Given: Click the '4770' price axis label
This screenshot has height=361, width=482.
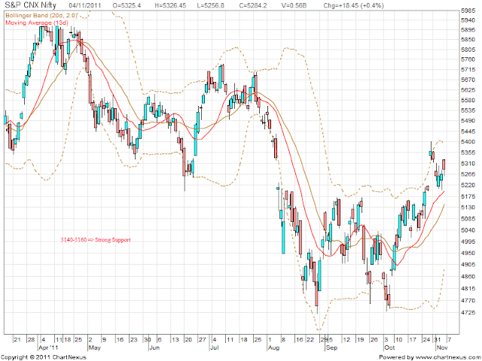Looking at the screenshot, I should (x=468, y=300).
